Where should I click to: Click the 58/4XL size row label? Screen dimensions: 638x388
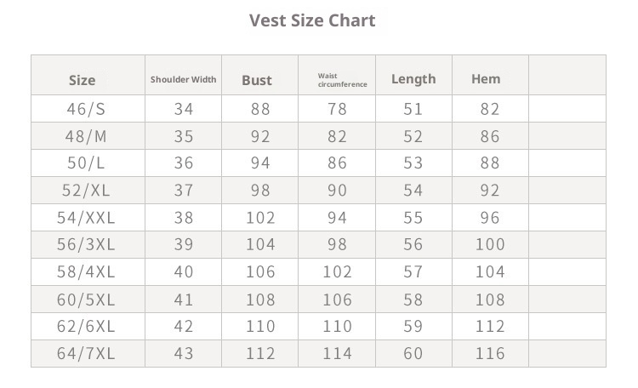[x=86, y=272]
